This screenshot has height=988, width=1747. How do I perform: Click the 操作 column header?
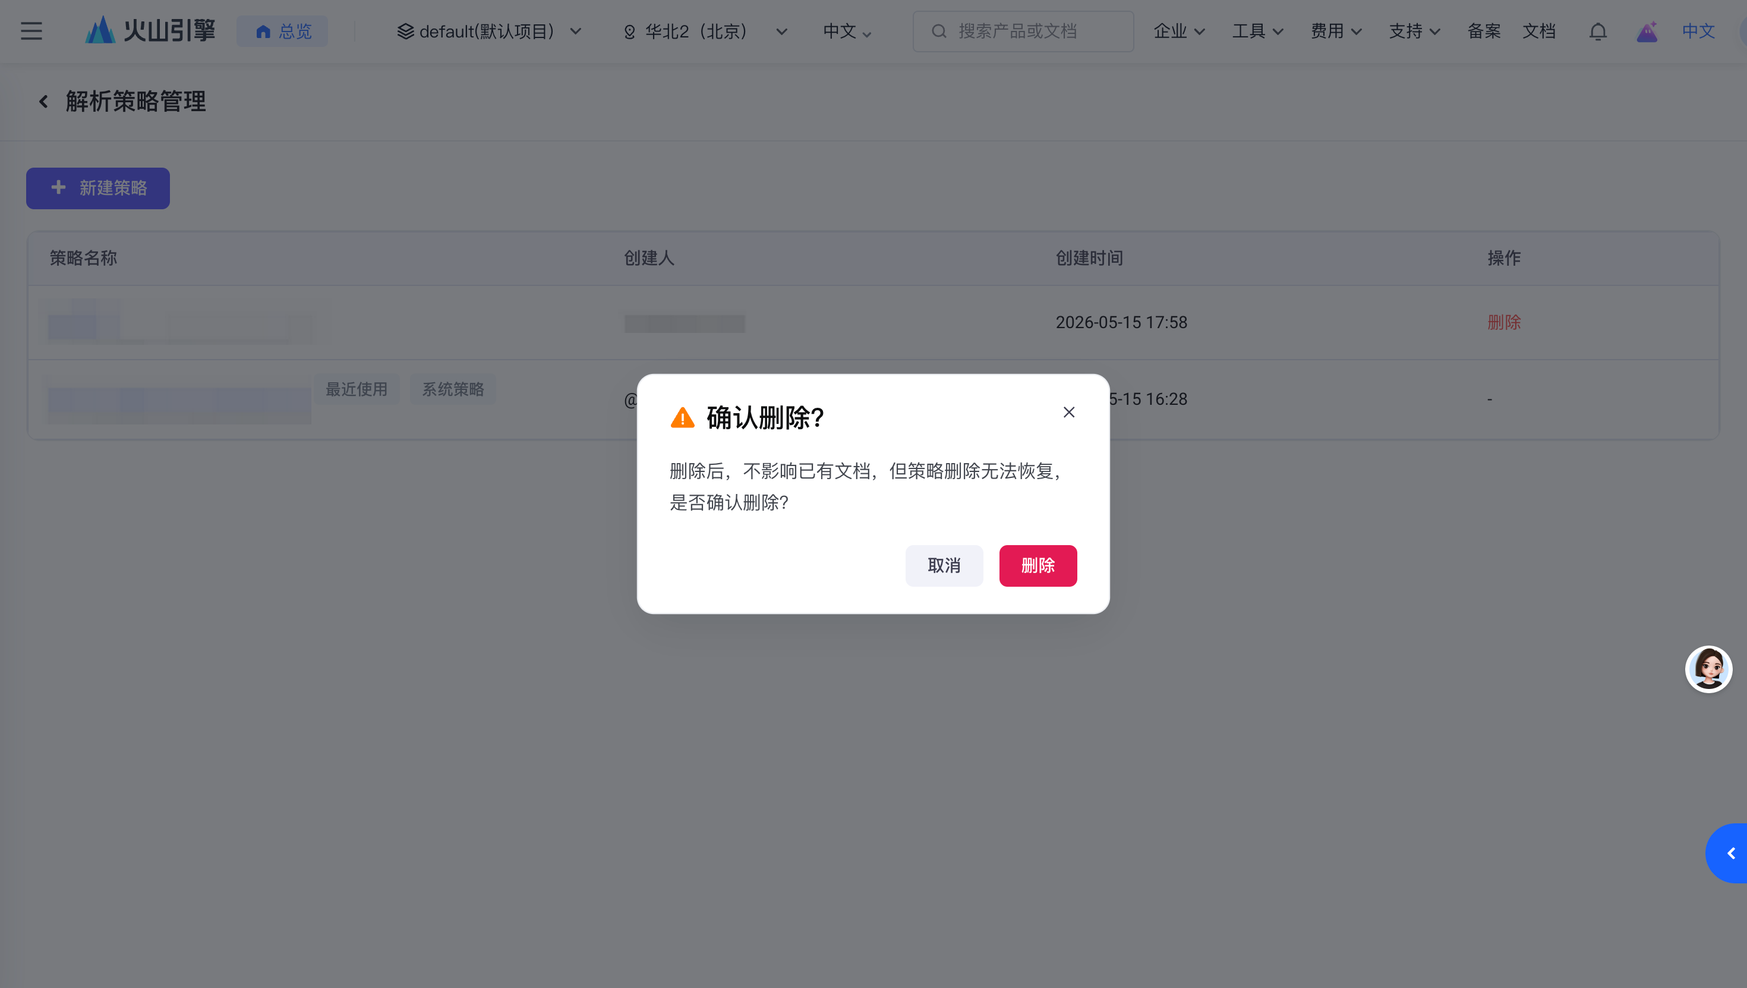[x=1503, y=259]
